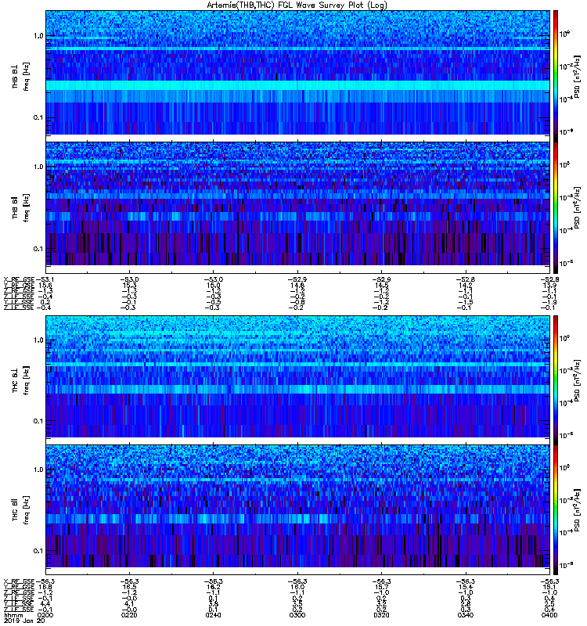This screenshot has height=626, width=587.
Task: Click the color bar beside THC B-parallel panel
Action: point(556,510)
